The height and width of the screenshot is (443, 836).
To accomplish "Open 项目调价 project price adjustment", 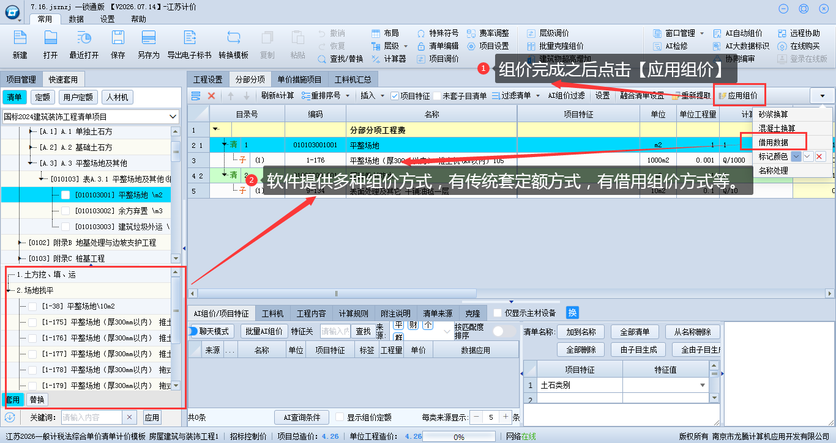I will tap(438, 59).
